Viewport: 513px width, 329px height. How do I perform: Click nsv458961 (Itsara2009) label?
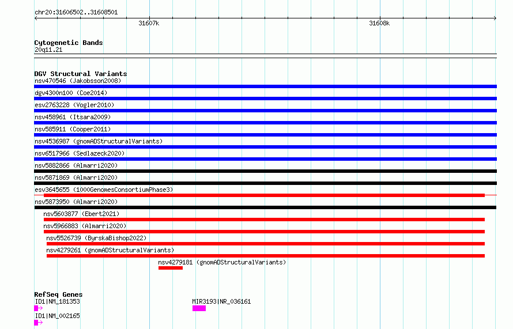pyautogui.click(x=73, y=117)
